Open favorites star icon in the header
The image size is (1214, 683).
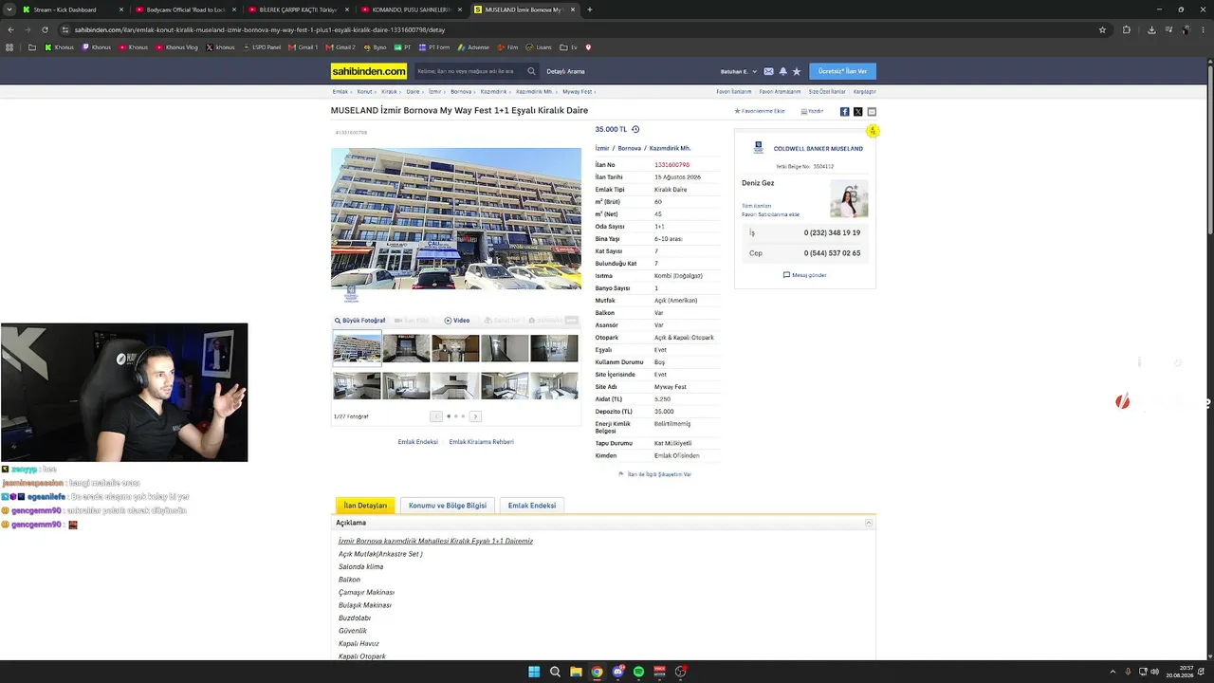(797, 71)
